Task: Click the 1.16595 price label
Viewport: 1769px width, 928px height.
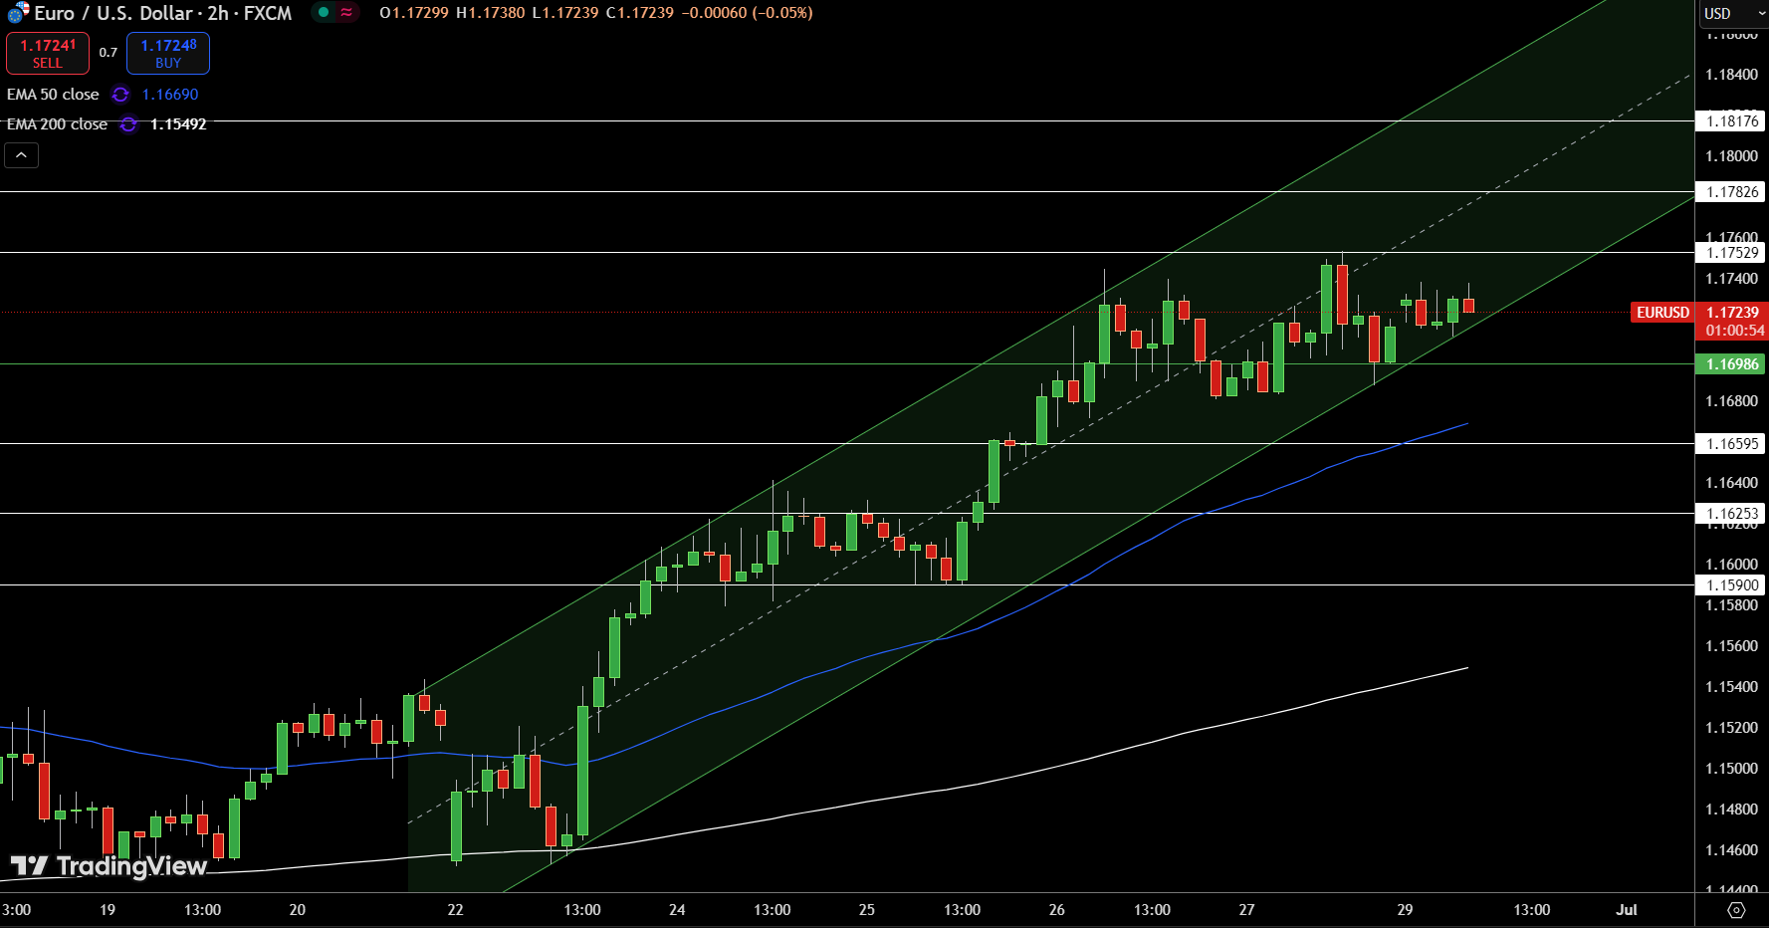Action: point(1731,444)
